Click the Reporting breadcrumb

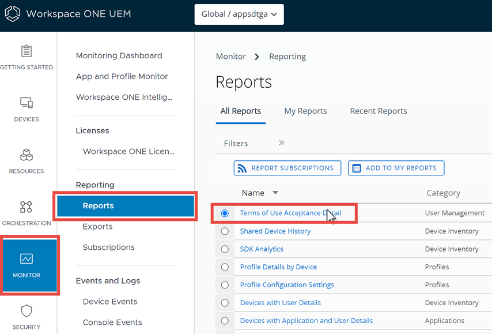[x=287, y=57]
